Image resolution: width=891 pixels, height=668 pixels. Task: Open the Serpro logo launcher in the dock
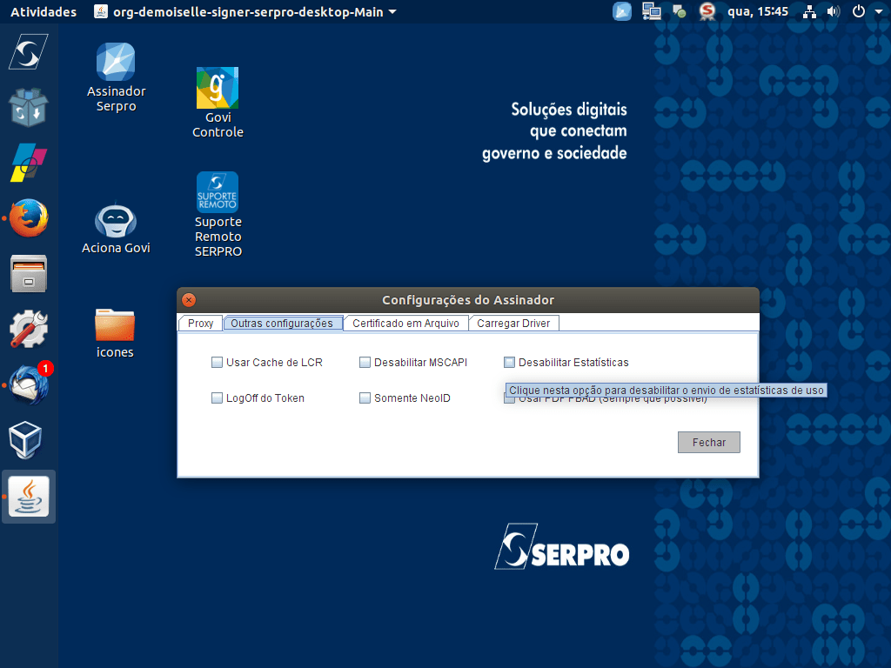tap(29, 52)
